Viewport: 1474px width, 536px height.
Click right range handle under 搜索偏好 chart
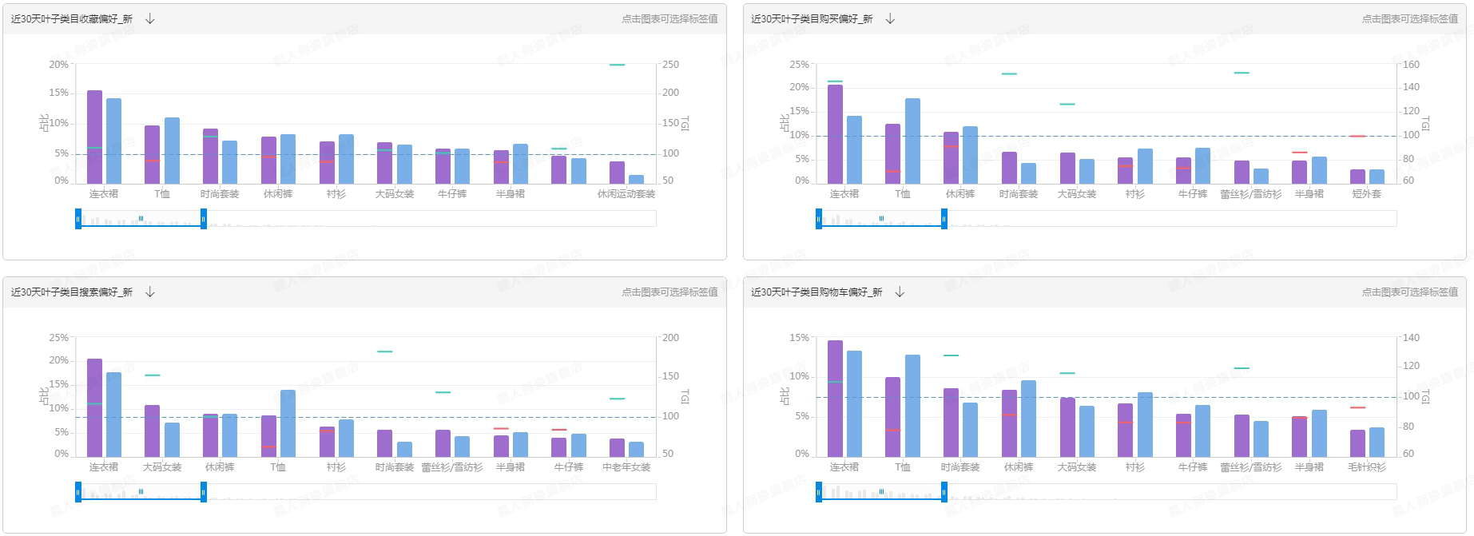coord(204,492)
